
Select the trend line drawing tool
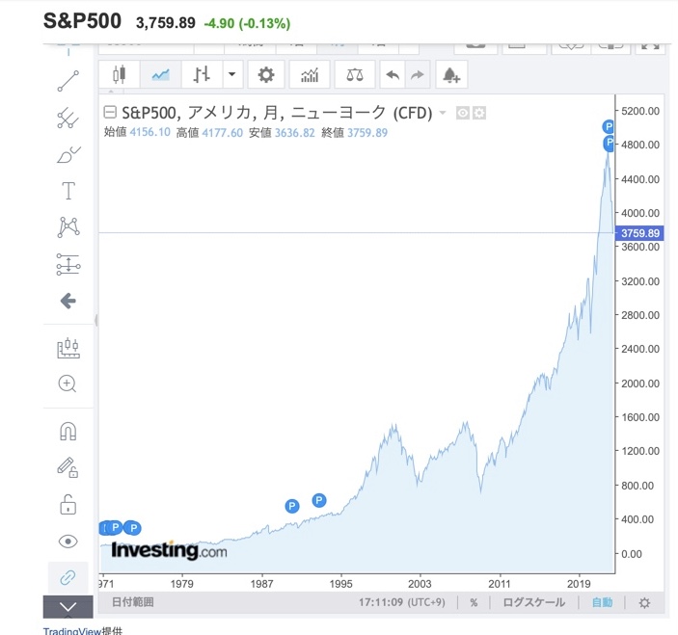click(x=68, y=81)
